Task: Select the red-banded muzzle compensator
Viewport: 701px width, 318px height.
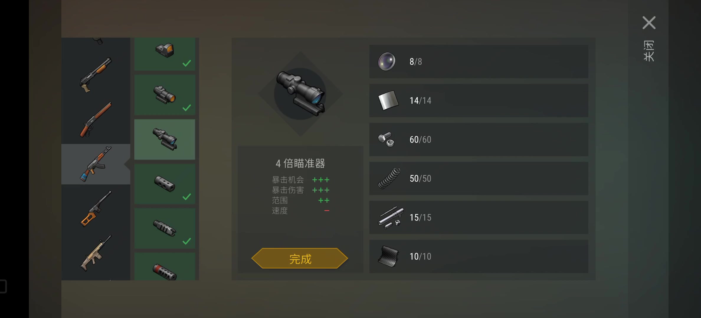Action: (165, 266)
